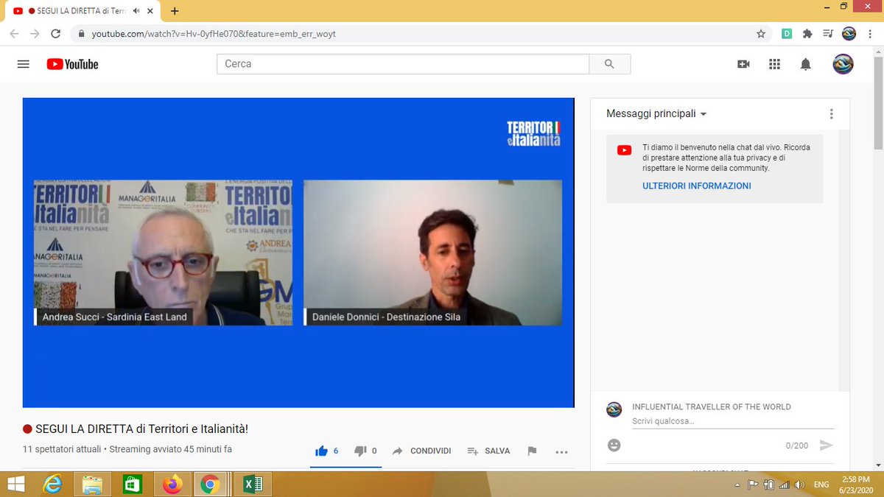
Task: Click SALVA to save the video
Action: pos(488,451)
